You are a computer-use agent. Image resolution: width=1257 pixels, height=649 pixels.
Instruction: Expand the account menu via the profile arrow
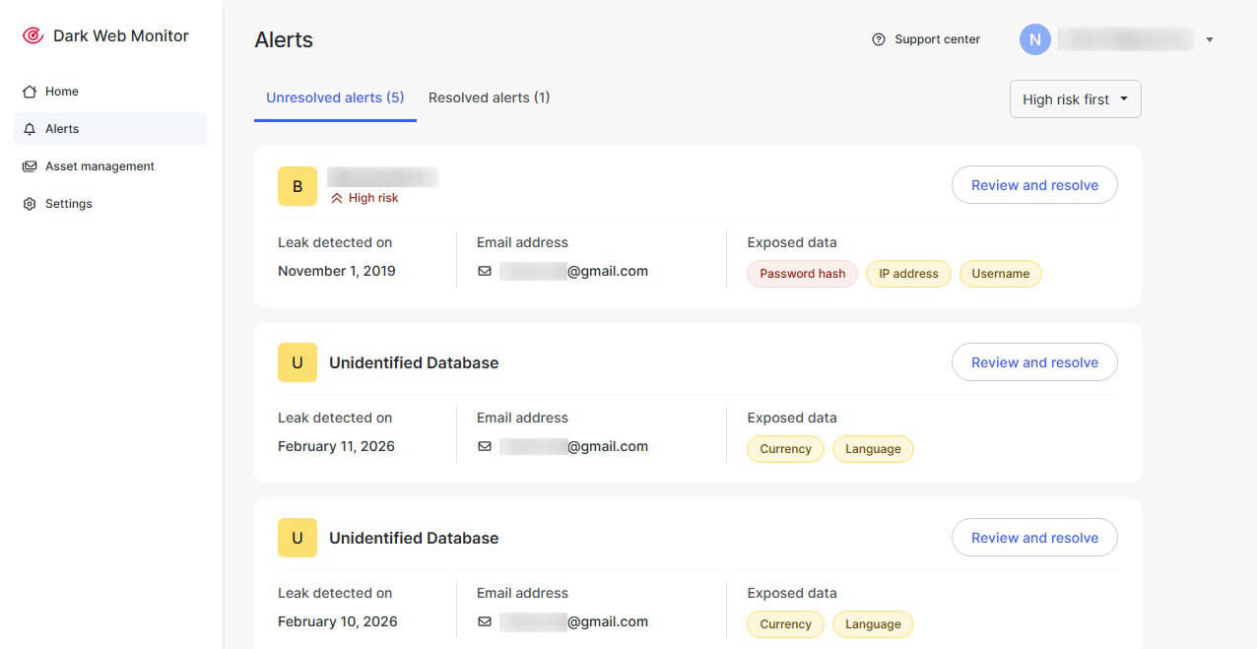point(1209,39)
